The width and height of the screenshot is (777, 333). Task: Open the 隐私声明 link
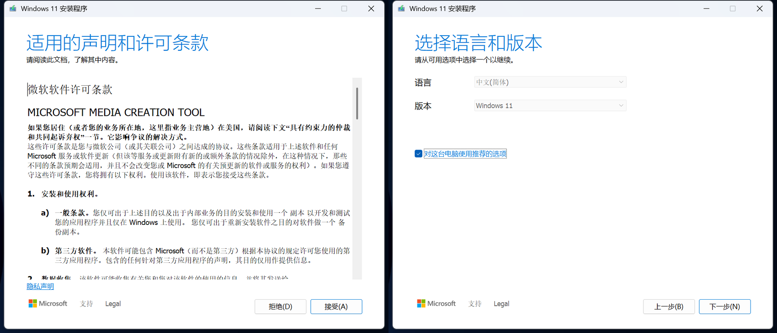point(40,286)
